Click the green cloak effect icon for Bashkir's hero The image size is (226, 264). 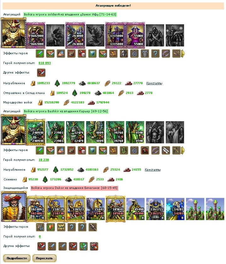(124, 150)
